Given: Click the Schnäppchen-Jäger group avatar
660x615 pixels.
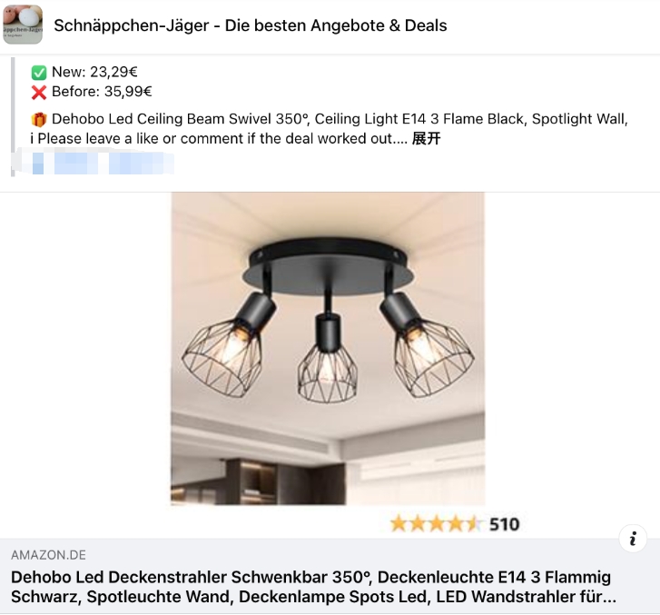Looking at the screenshot, I should pos(23,25).
